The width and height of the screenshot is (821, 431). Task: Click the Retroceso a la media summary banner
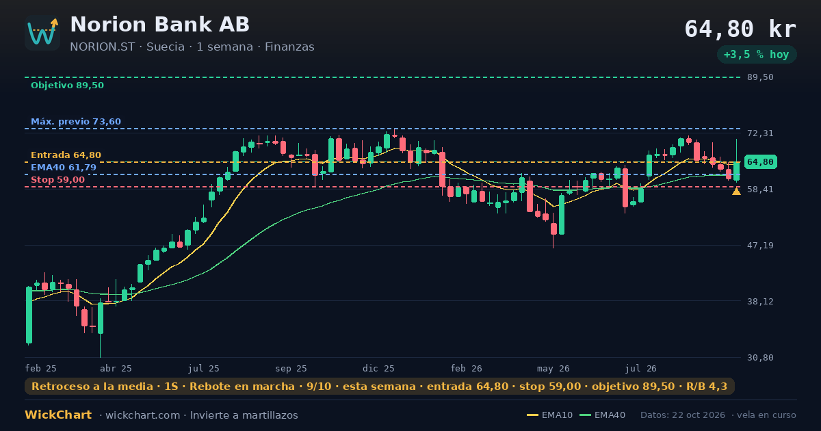tap(380, 387)
